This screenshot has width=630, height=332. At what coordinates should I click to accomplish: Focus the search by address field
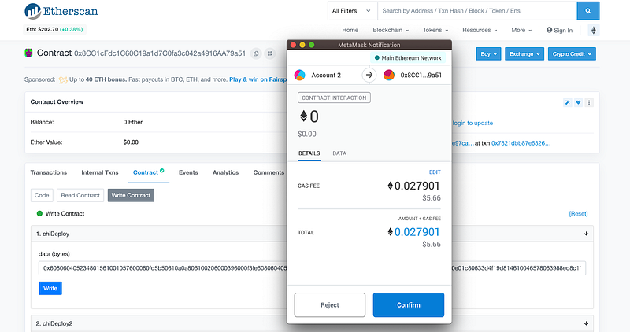[x=477, y=11]
